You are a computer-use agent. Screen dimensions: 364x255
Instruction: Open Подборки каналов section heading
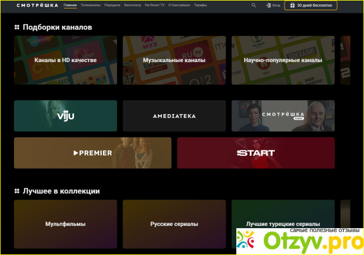[x=57, y=27]
